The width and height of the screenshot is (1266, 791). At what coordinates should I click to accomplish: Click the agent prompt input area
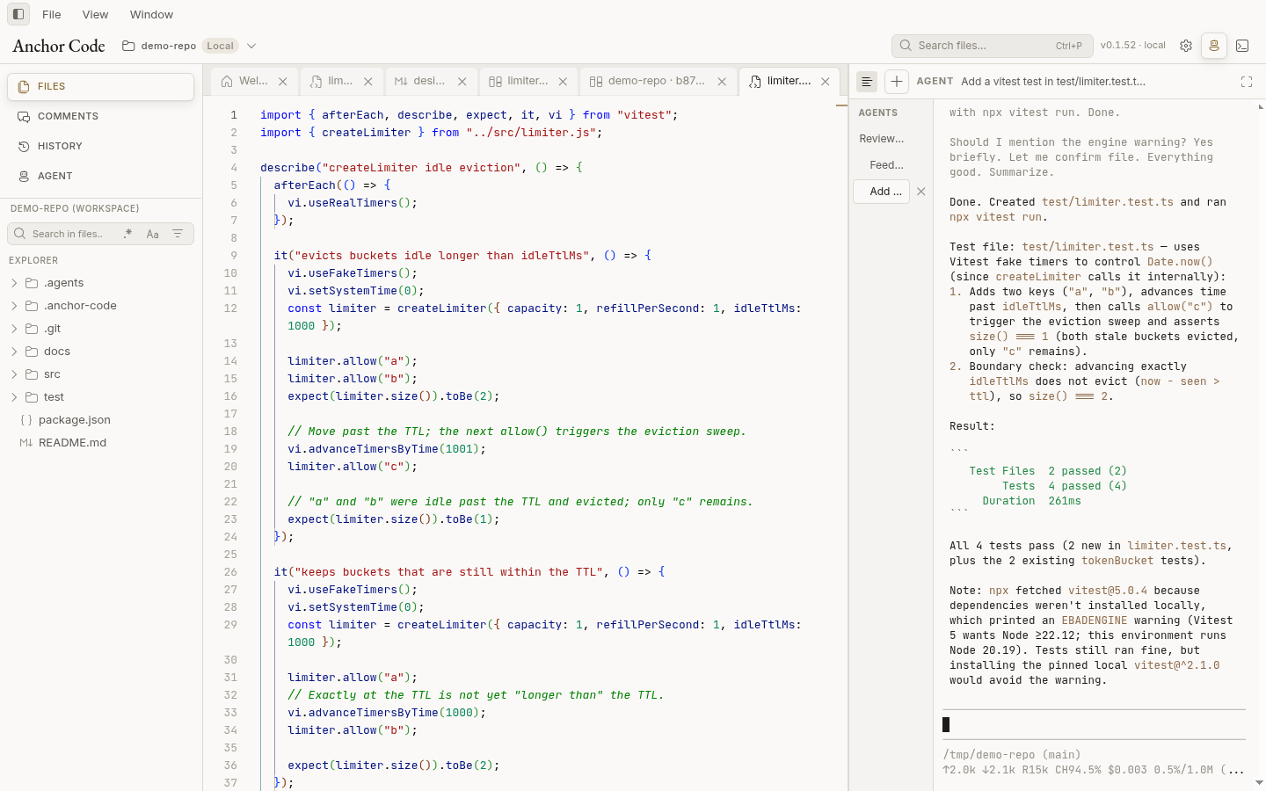pyautogui.click(x=1094, y=724)
